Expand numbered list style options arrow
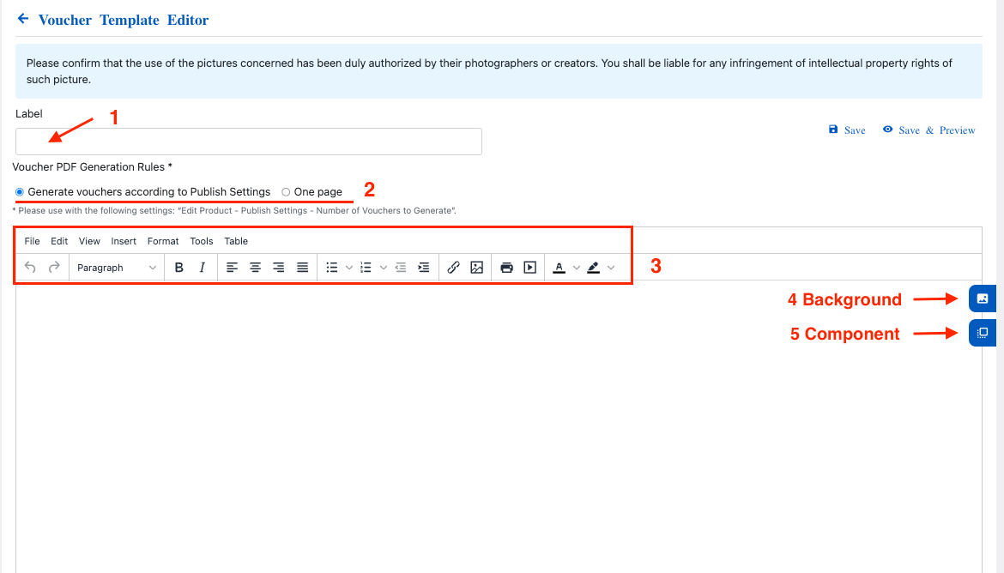This screenshot has width=1004, height=573. coord(383,267)
